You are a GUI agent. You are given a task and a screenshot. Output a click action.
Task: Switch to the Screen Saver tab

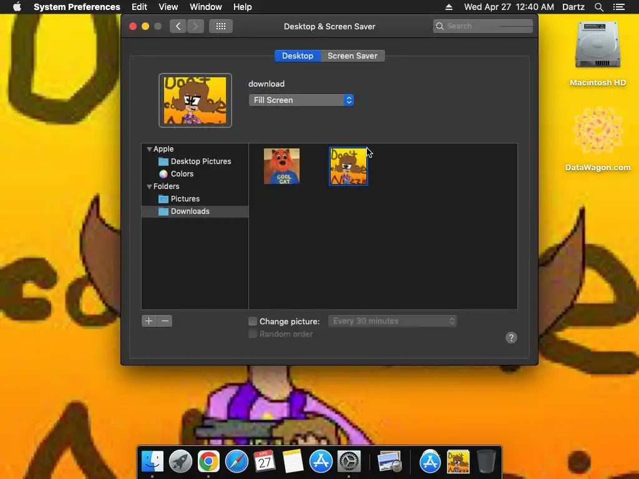tap(353, 56)
